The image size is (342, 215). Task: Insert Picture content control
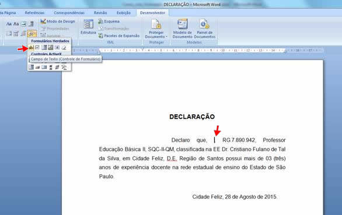pos(23,24)
